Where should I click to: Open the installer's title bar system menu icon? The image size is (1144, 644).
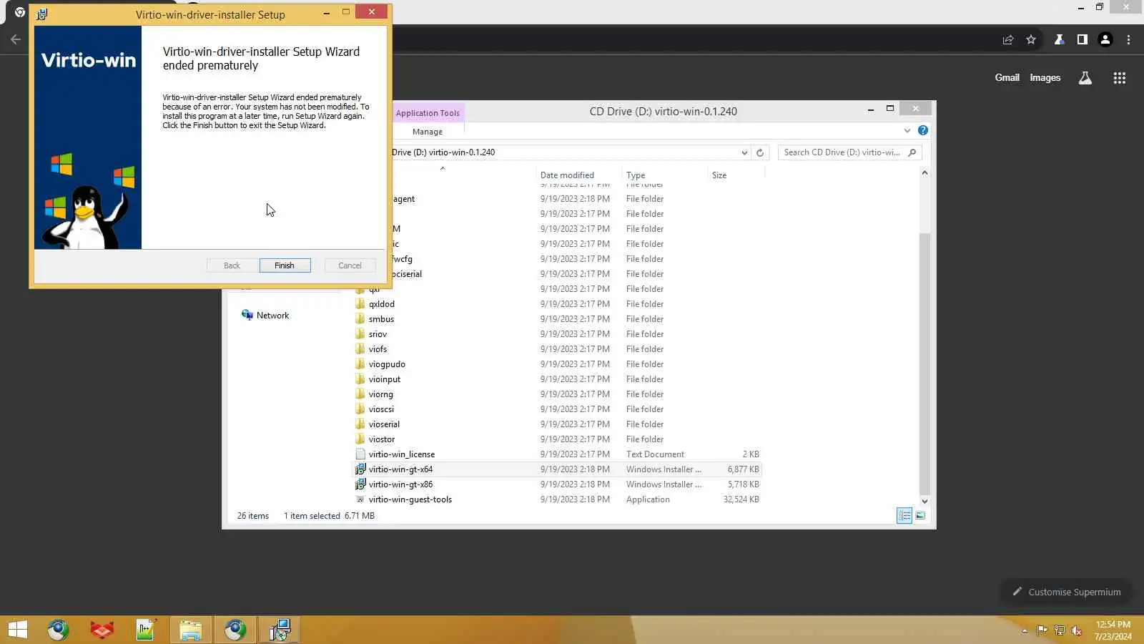pos(42,14)
